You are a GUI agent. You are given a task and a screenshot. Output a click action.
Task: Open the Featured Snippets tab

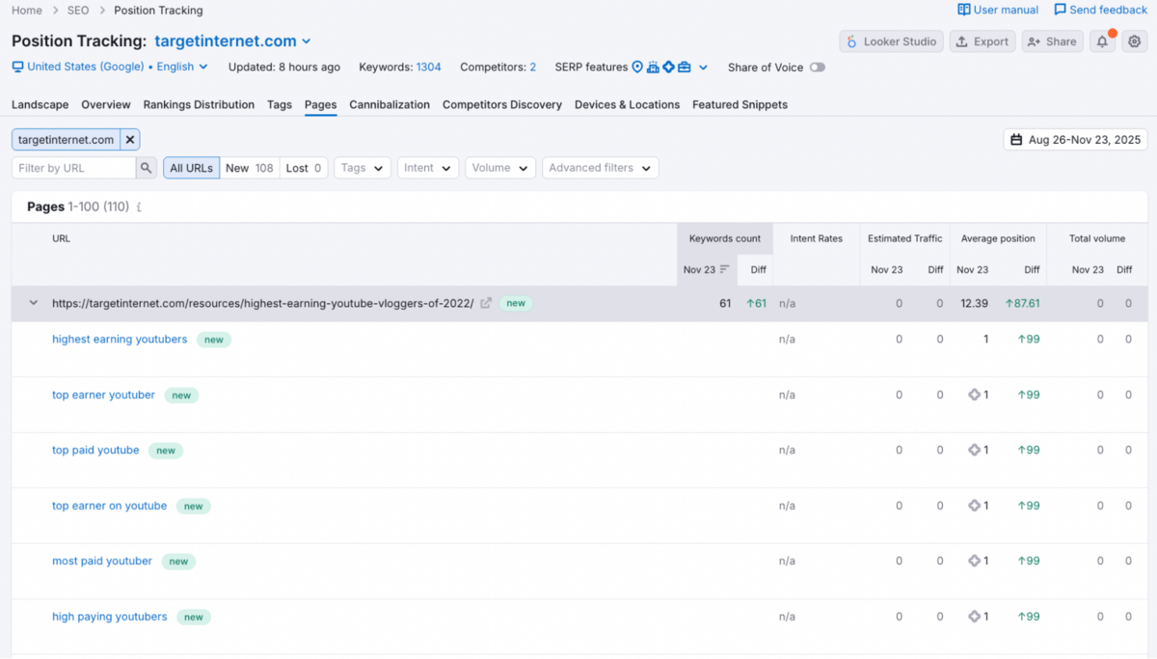click(740, 104)
